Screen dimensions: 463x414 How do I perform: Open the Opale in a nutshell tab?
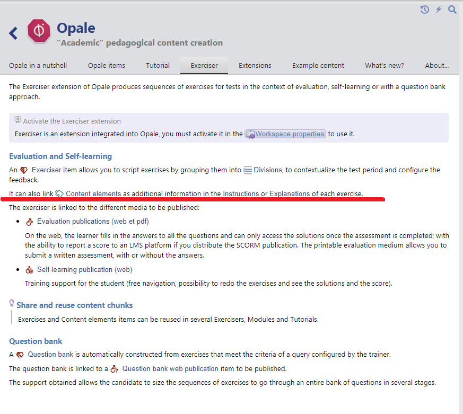coord(38,66)
